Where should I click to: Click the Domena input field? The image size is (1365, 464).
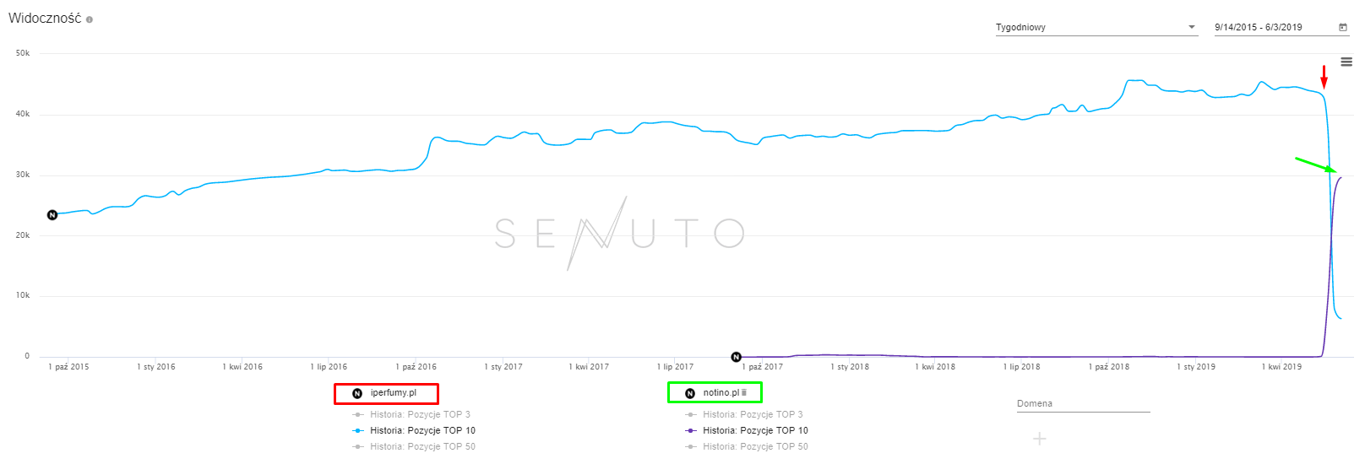click(1083, 404)
